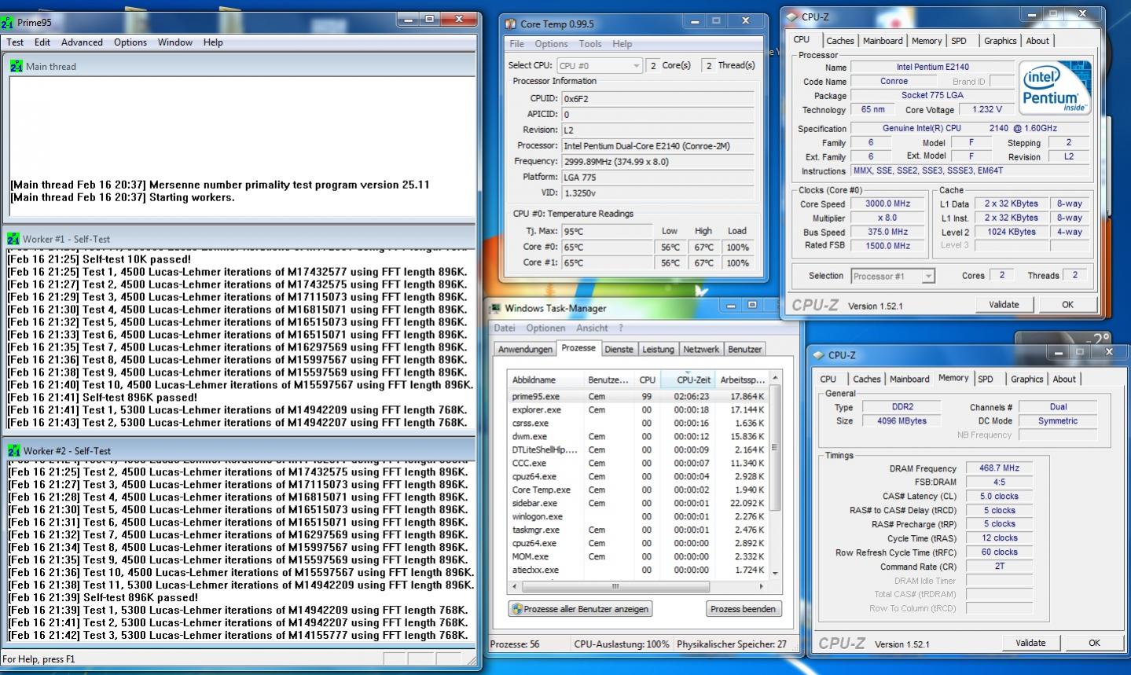Image resolution: width=1131 pixels, height=675 pixels.
Task: Open the Datei menu in Task-Manager
Action: pos(505,328)
